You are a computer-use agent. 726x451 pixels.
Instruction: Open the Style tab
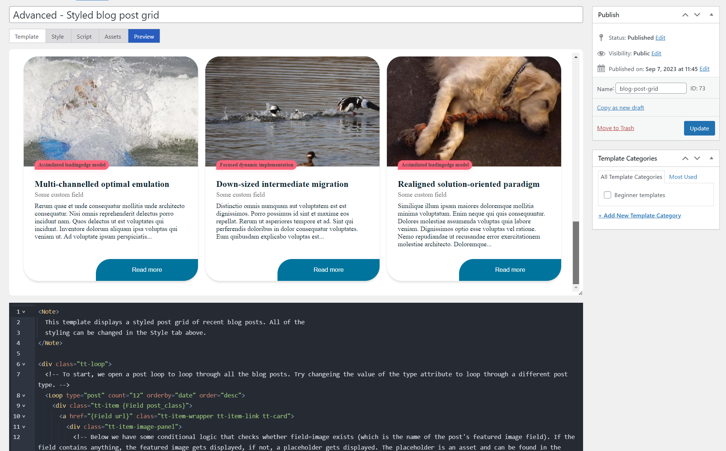coord(58,36)
